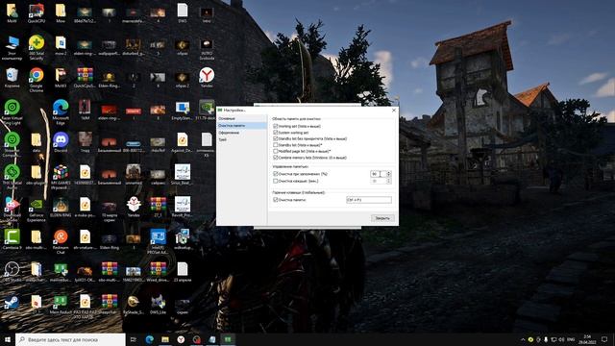
Task: Open the Yandex browser desktop shortcut
Action: [x=207, y=78]
